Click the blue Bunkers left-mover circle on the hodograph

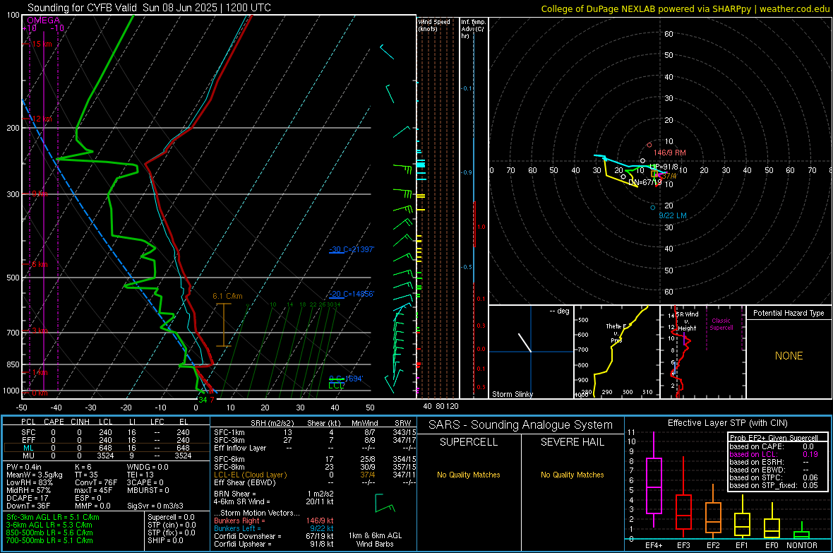click(653, 208)
